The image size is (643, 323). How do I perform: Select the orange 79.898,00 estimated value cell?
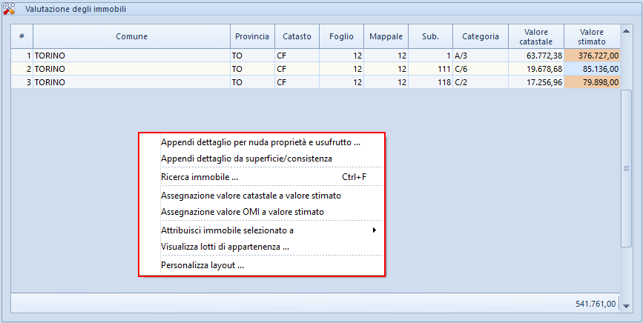(x=592, y=82)
